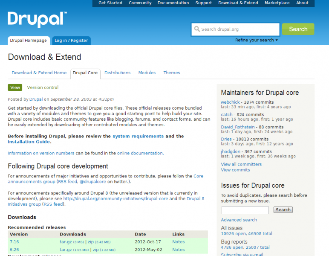Select the Drupal Homepage tab
Viewport: 329px width, 256px height.
tap(29, 41)
